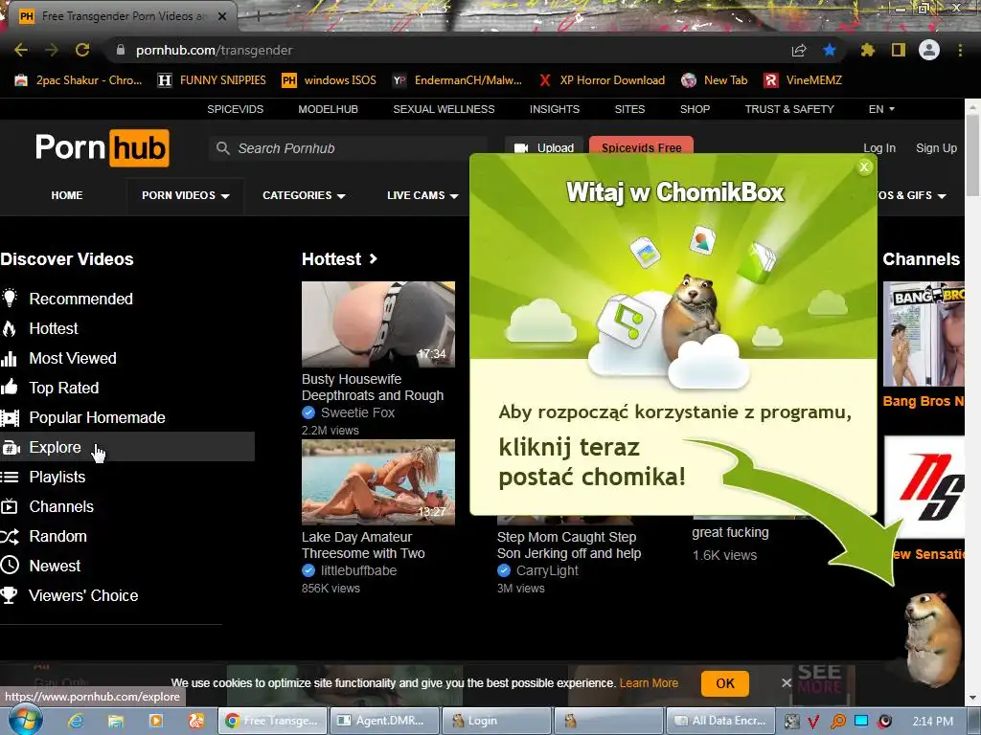Open the Chrome three-dot menu
981x735 pixels.
point(960,50)
